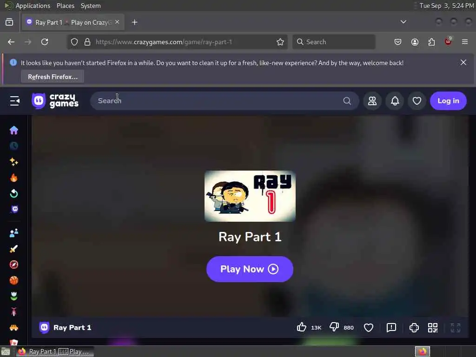Select the Ray Part 1 browser tab
This screenshot has width=476, height=357.
(73, 22)
